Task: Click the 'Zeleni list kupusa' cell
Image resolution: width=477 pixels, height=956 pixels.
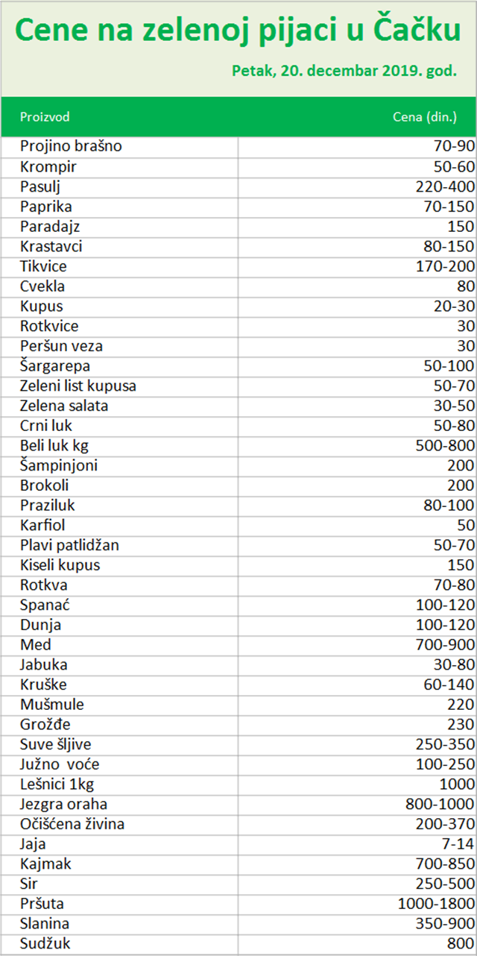Action: (78, 386)
